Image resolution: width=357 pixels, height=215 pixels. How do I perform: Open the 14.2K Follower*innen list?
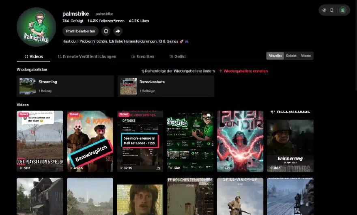click(x=106, y=21)
